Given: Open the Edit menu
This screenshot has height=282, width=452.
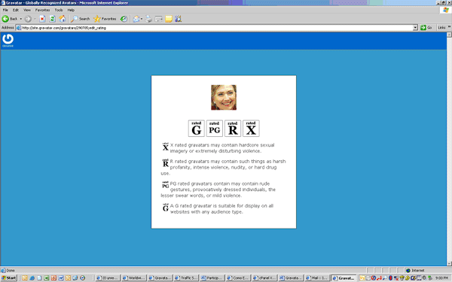Looking at the screenshot, I should click(16, 10).
